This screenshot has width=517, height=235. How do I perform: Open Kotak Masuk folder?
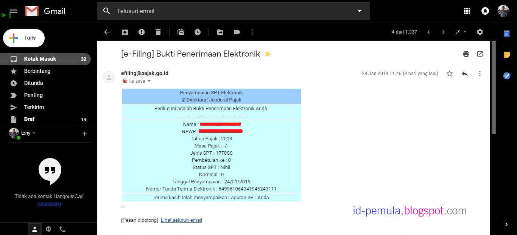click(45, 59)
